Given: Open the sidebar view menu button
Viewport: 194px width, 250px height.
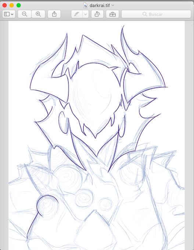Looking at the screenshot, I should (x=9, y=14).
